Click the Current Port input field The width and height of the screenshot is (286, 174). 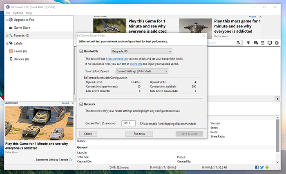pyautogui.click(x=128, y=123)
